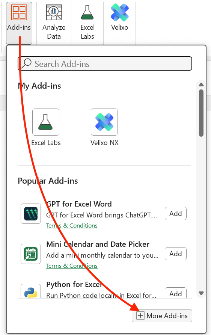Click the Mini Calendar and Date Picker icon
This screenshot has height=335, width=211.
click(x=31, y=254)
